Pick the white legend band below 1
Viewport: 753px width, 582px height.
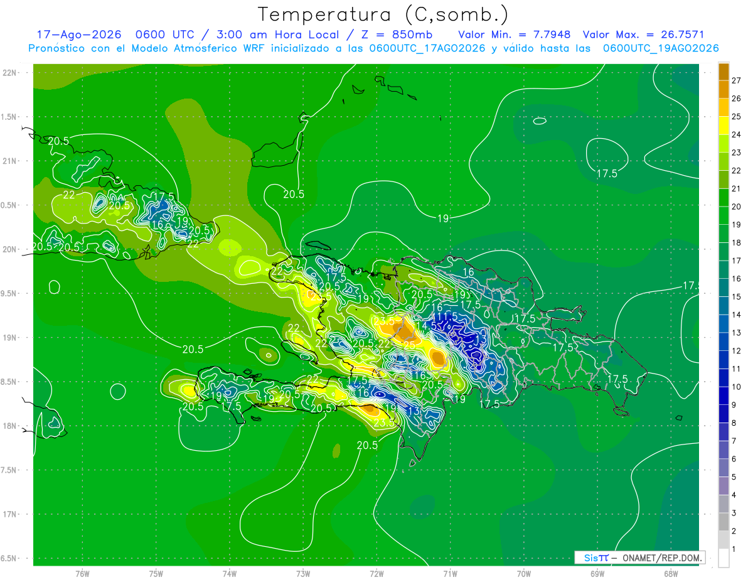pyautogui.click(x=724, y=558)
